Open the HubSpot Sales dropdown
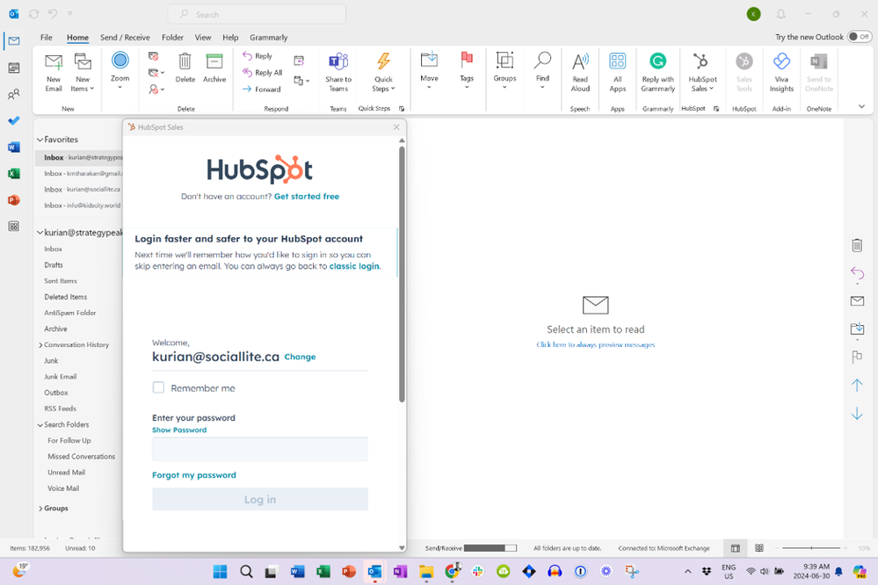 (702, 72)
